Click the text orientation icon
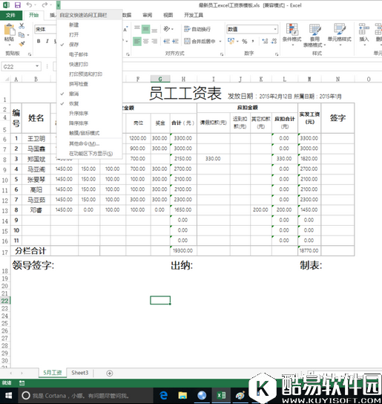Image resolution: width=382 pixels, height=404 pixels. [167, 29]
